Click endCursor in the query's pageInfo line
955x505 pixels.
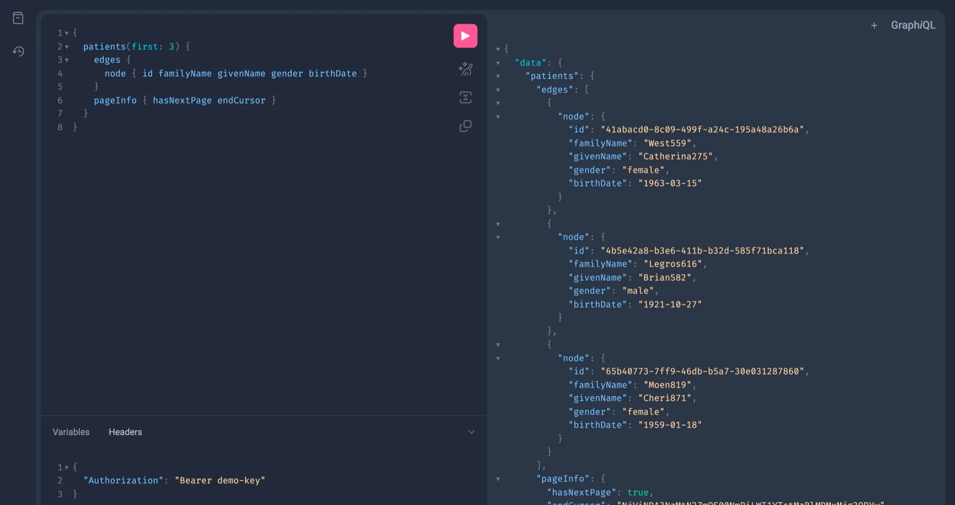(241, 100)
